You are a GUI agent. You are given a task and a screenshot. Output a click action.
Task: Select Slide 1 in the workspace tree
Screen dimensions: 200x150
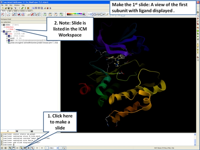(x=12, y=29)
